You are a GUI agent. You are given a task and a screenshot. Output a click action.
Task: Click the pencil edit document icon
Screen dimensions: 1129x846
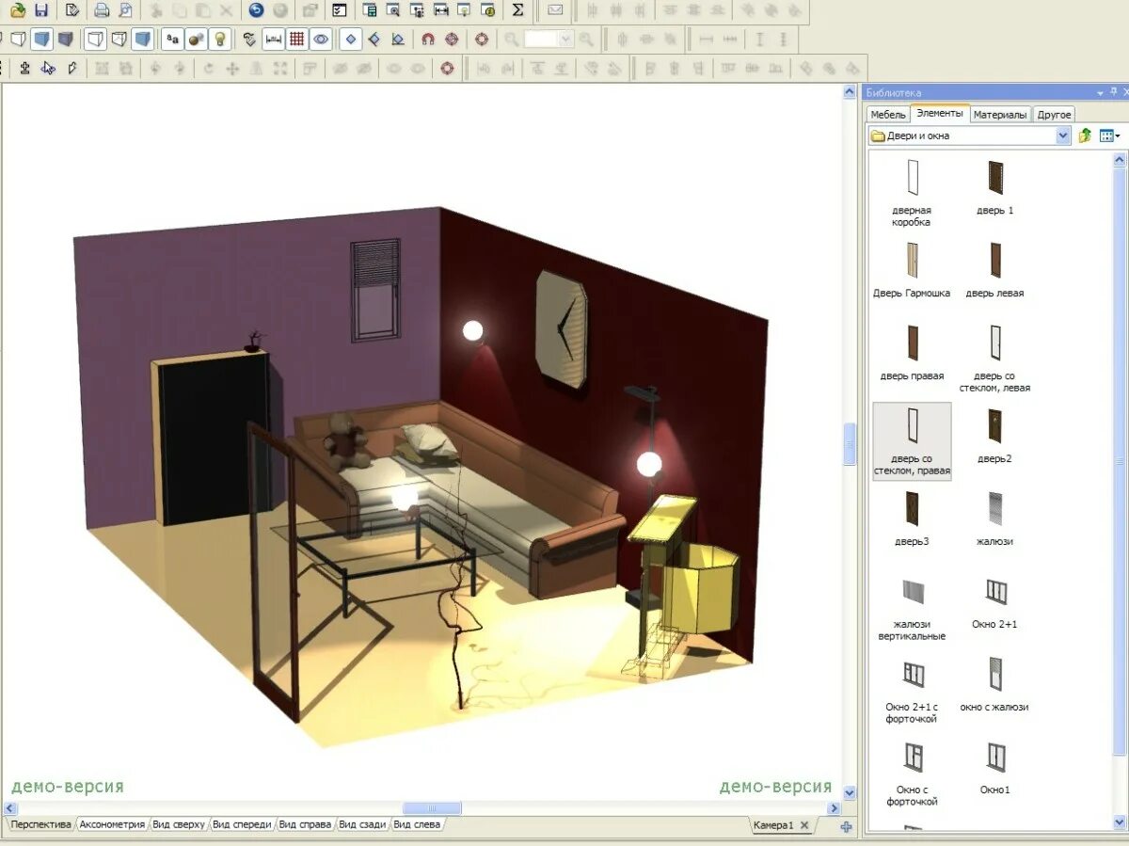pos(72,10)
